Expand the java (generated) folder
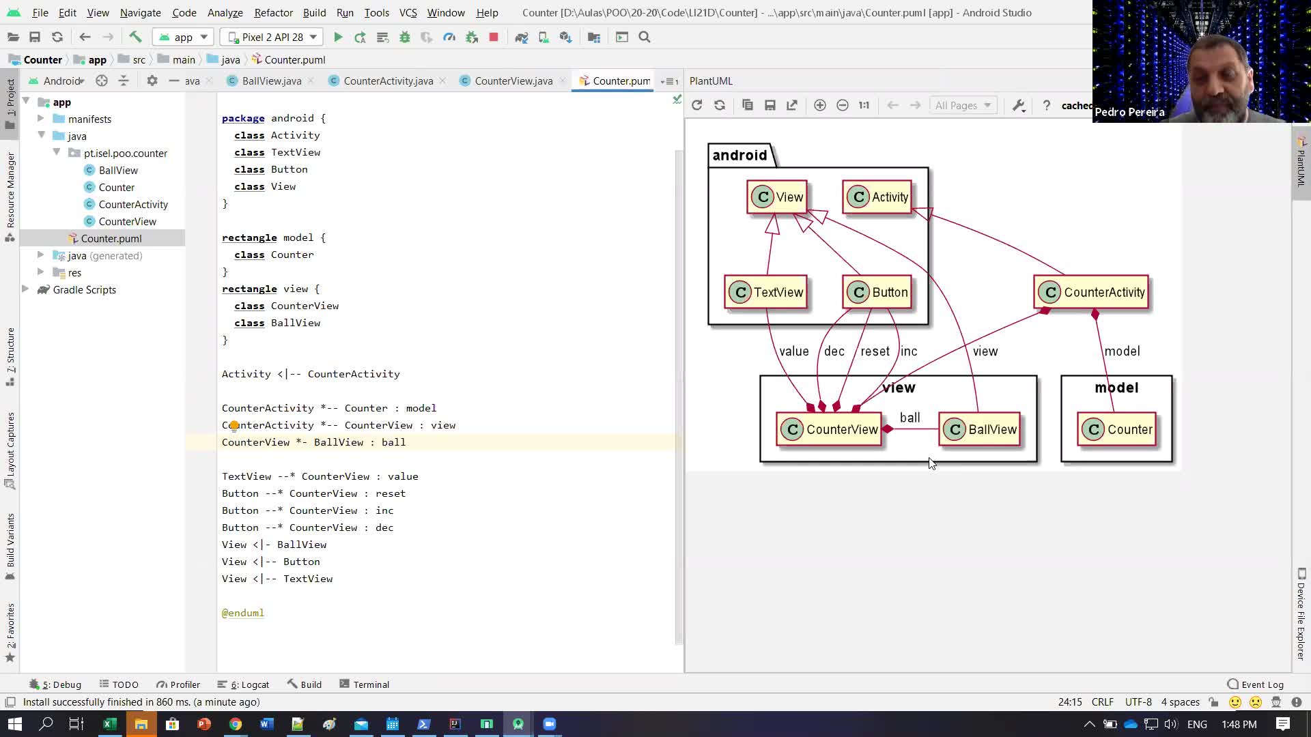Image resolution: width=1311 pixels, height=737 pixels. (x=41, y=255)
